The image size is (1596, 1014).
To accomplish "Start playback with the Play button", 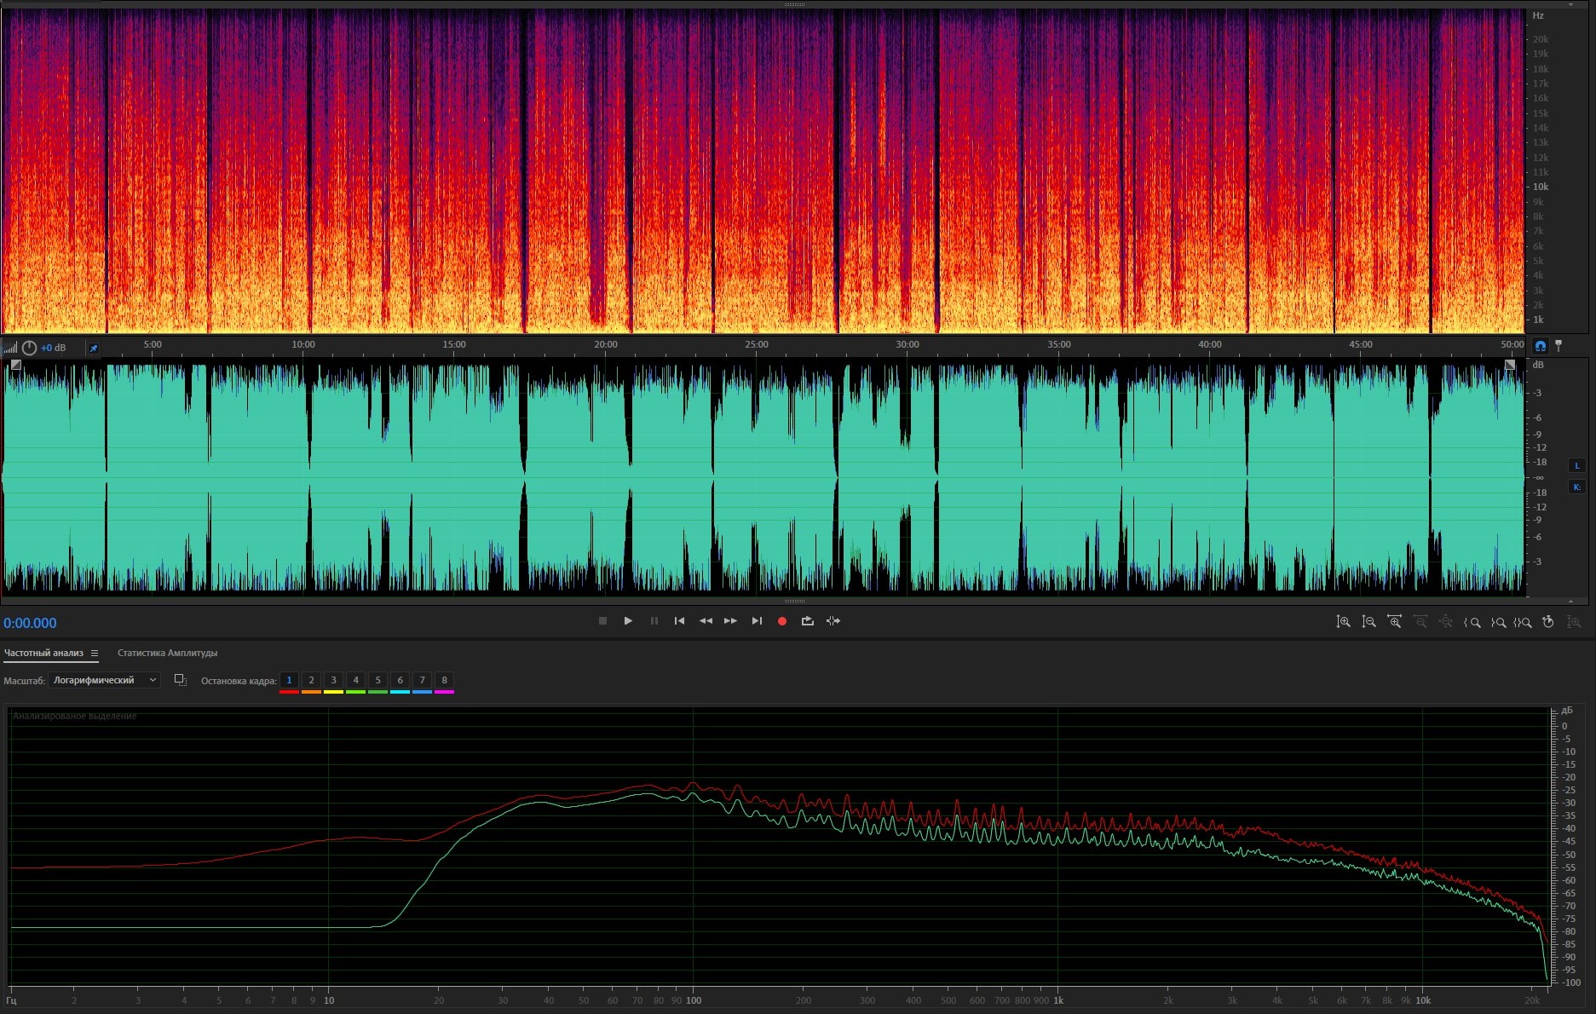I will pos(628,621).
